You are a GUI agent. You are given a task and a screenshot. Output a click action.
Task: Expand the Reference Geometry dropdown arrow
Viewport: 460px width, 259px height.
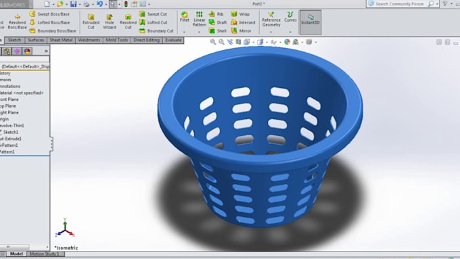point(271,32)
